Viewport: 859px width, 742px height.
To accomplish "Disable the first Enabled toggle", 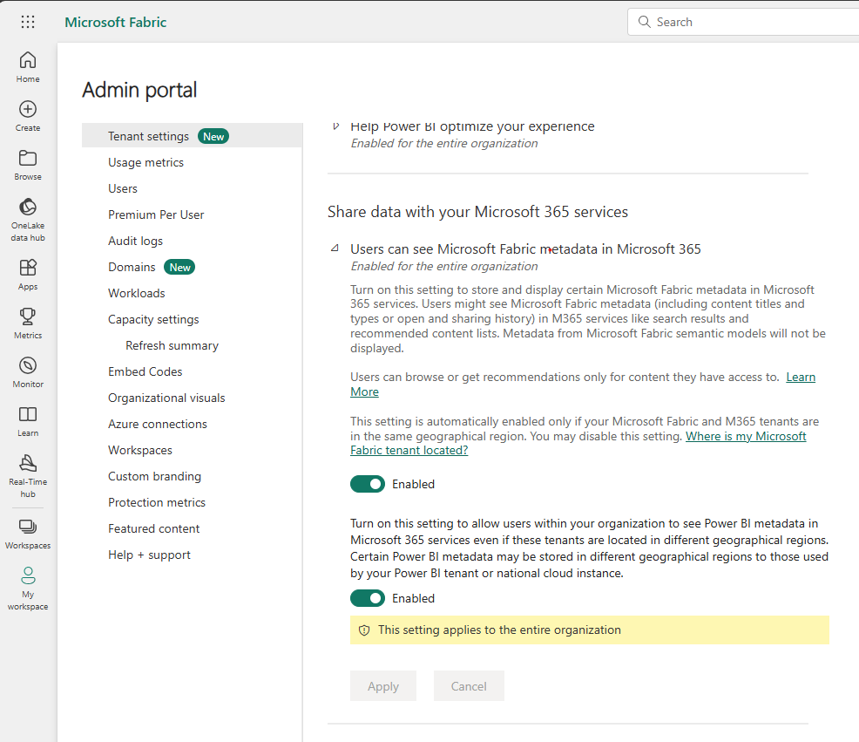I will pos(368,484).
